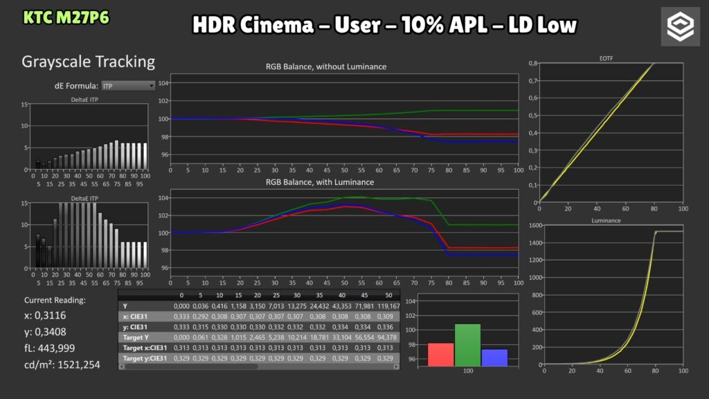
Task: Click the red bar in RGB chart
Action: click(x=440, y=354)
